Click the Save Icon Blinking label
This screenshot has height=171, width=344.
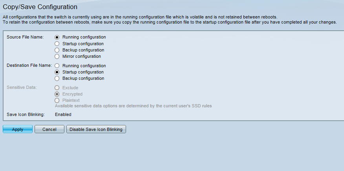point(26,114)
